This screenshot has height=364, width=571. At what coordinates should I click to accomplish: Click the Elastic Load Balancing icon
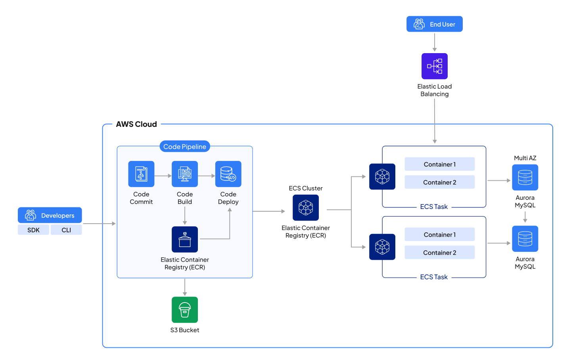coord(435,66)
